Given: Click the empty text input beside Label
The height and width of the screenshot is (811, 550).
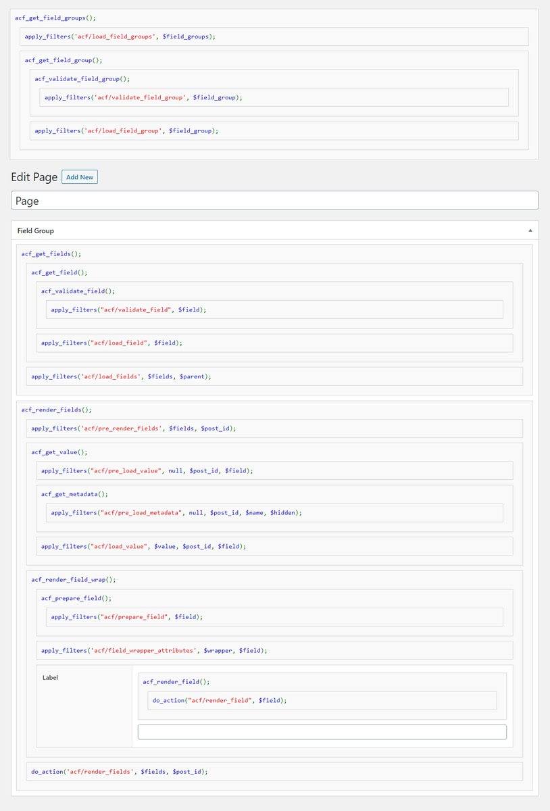Looking at the screenshot, I should (322, 732).
